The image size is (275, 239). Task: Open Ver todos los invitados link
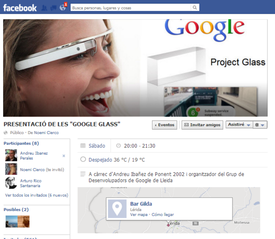coord(36,195)
